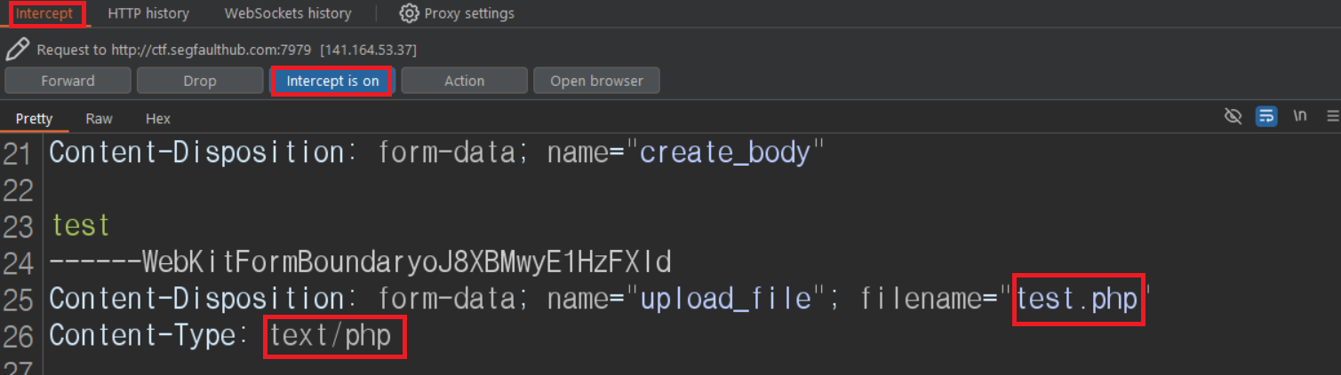Click the Open browser button
The width and height of the screenshot is (1341, 375).
(x=596, y=81)
